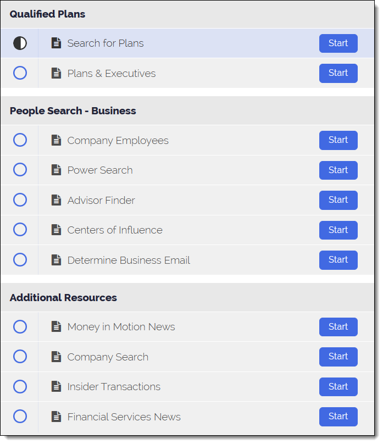The width and height of the screenshot is (383, 444).
Task: Click the document icon beside Search for Plans
Action: pos(55,43)
